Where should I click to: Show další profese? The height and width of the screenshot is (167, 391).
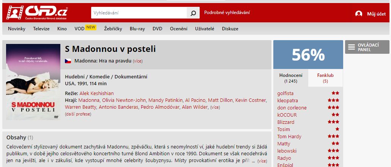78,114
